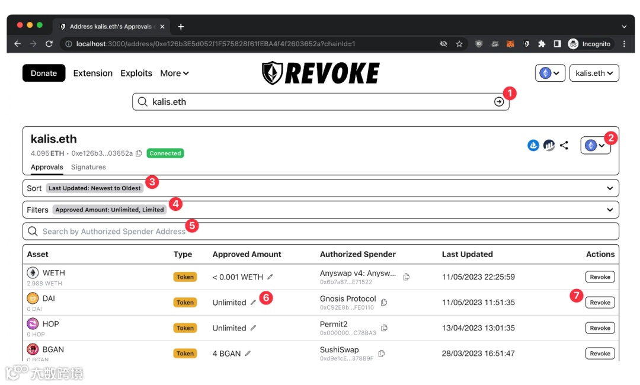Open the Anyswap v4 spender link
Screen dimensions: 640x385
(358, 273)
